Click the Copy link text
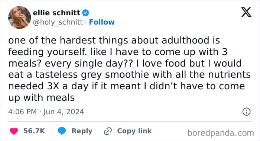Viewport: 260px width, 141px height. [x=134, y=131]
